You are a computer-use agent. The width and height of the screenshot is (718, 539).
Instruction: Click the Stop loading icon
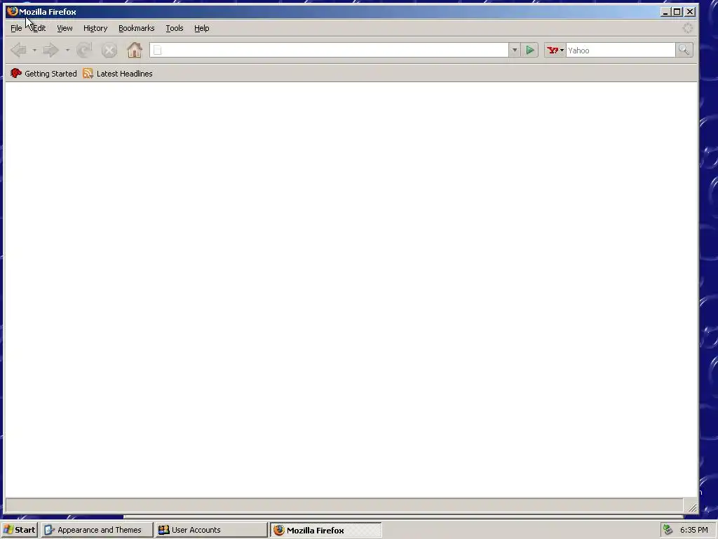pos(109,50)
